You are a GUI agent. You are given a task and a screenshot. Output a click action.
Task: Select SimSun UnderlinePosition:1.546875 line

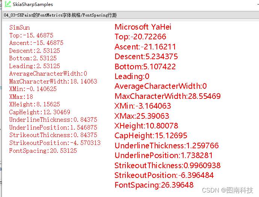[x=53, y=127]
